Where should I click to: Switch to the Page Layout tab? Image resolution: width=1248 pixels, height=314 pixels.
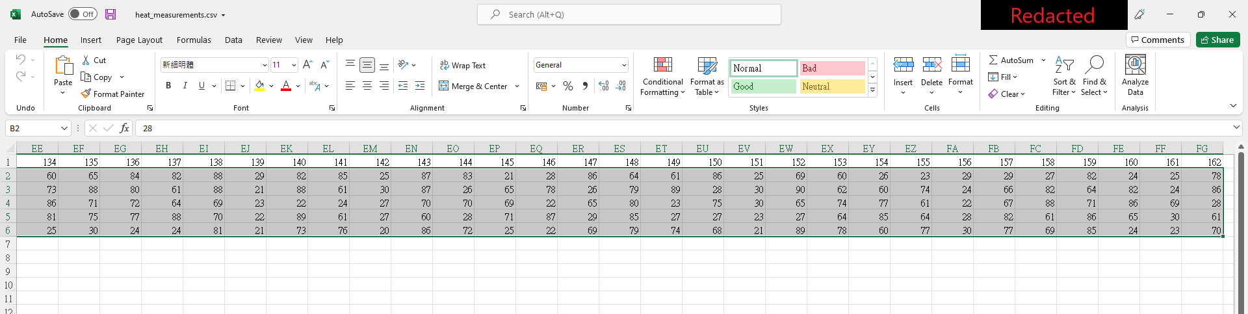pos(139,40)
